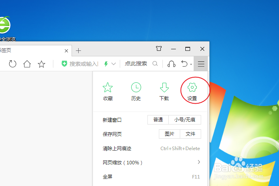Open dropdown next to the undo arrow
The image size is (279, 186).
191,64
